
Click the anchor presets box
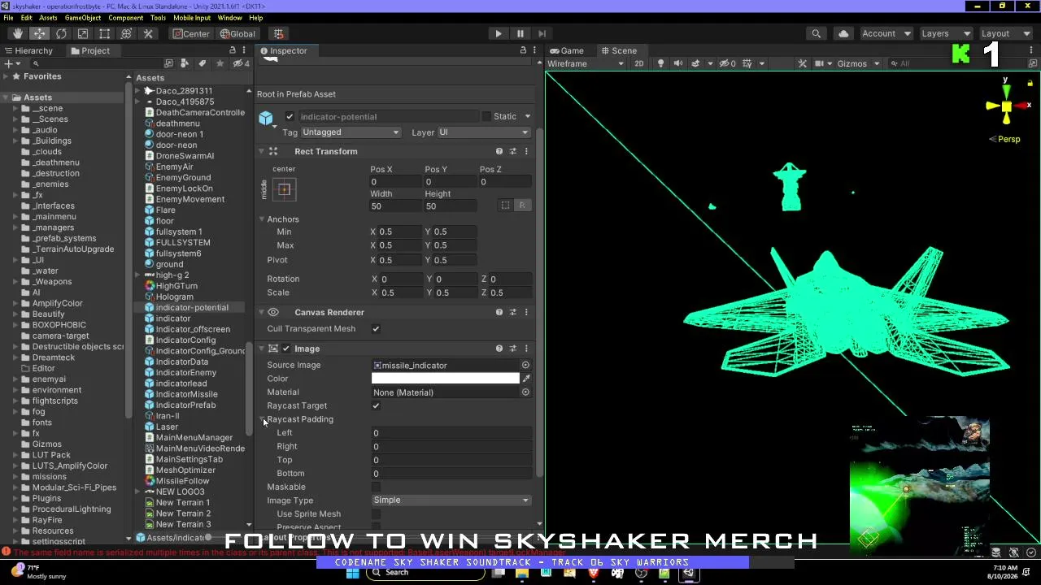point(284,189)
